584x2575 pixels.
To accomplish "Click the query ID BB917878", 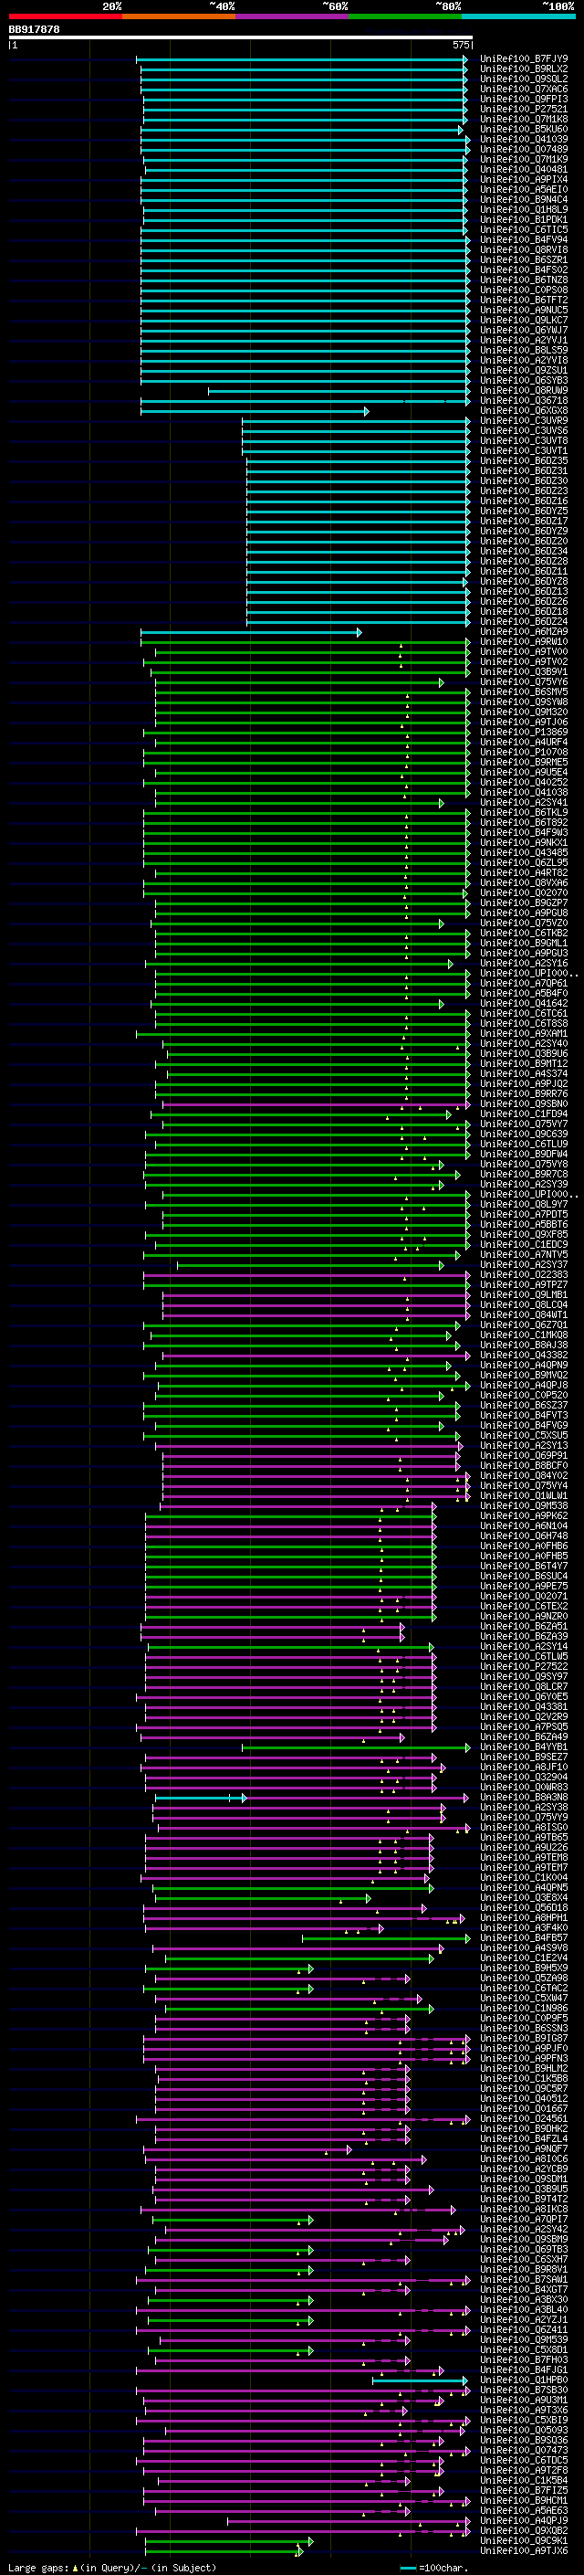I will 34,30.
